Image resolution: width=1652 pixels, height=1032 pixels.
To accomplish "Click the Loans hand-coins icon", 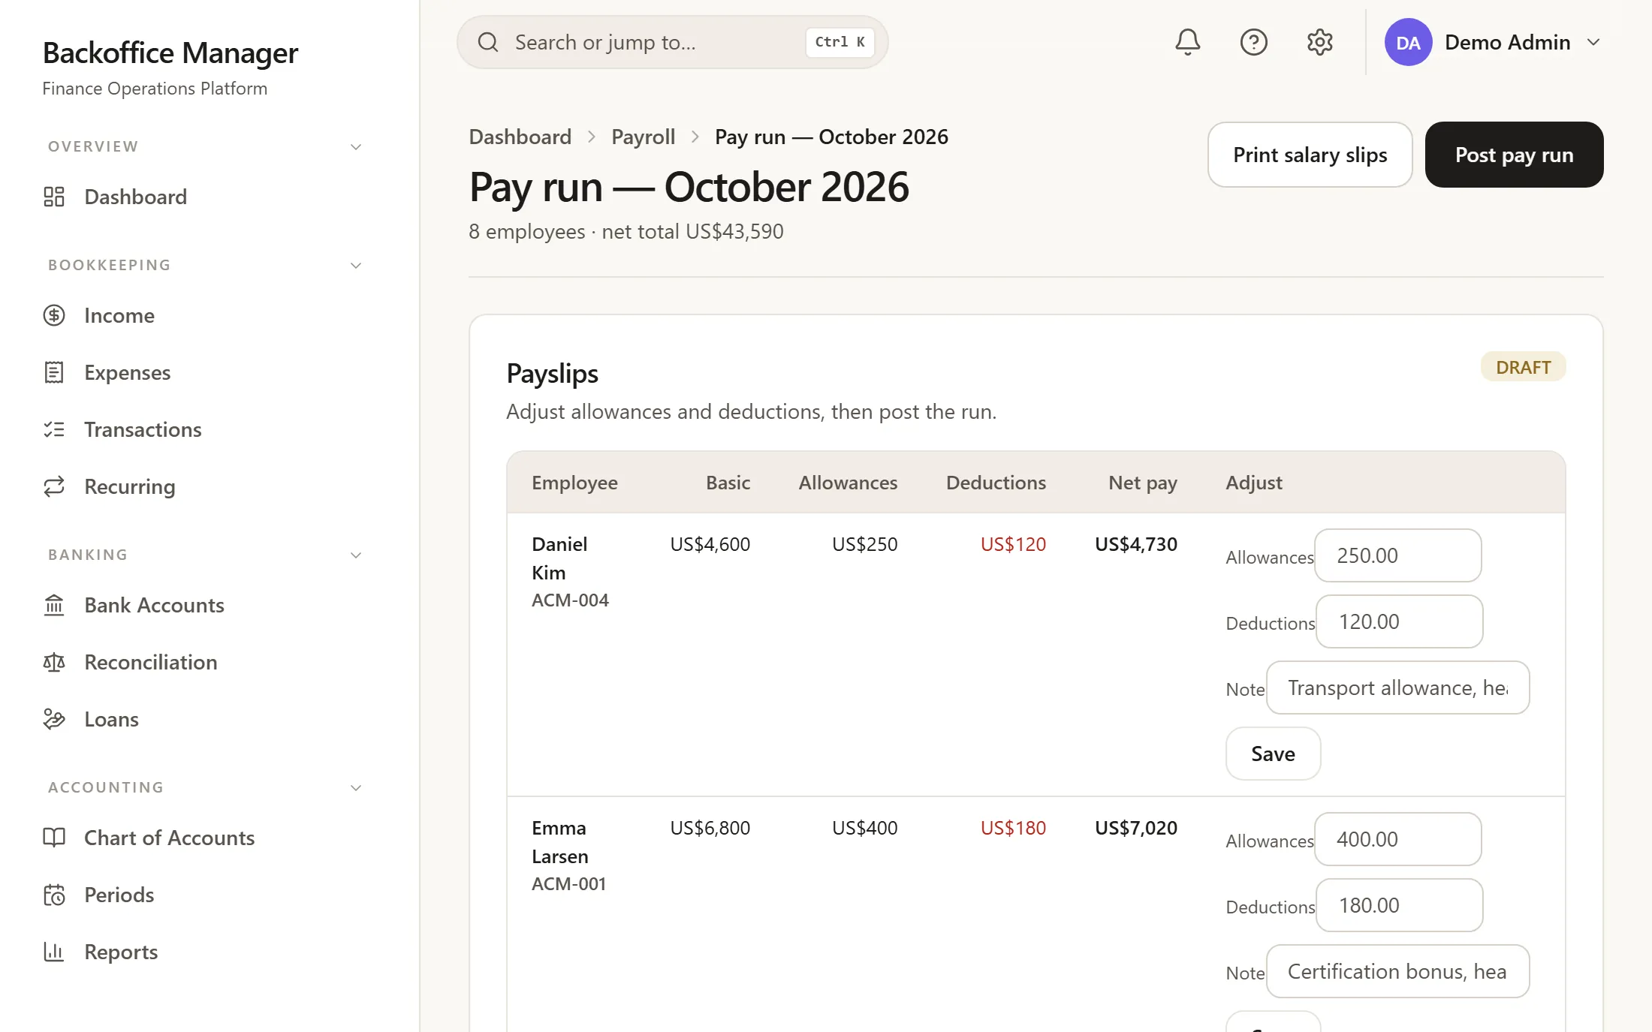I will [x=54, y=719].
